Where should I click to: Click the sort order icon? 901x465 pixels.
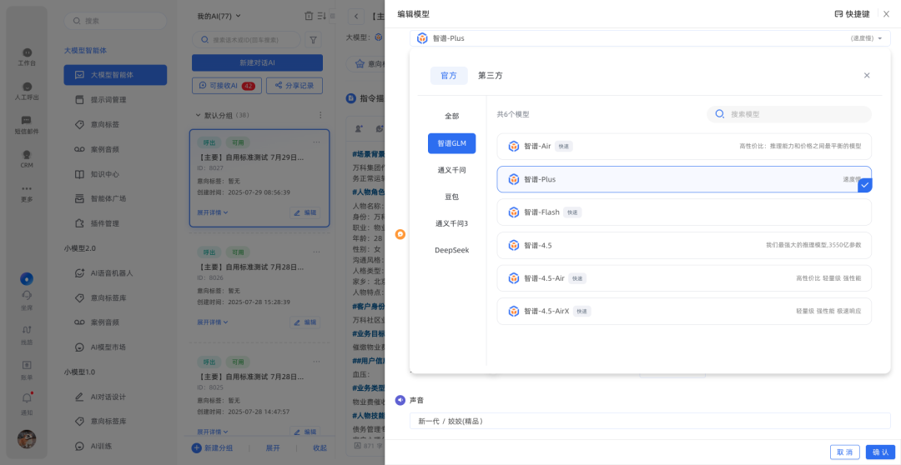point(322,16)
